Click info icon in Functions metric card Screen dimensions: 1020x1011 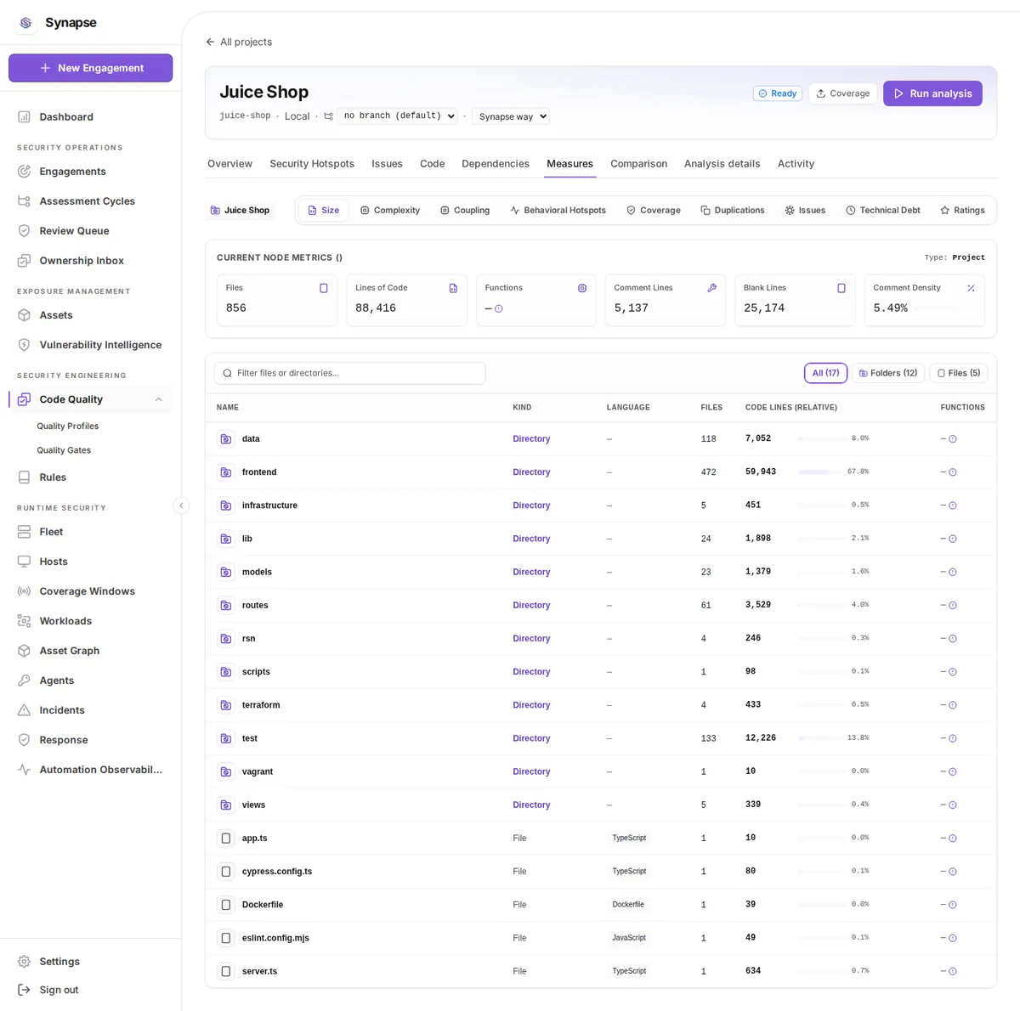coord(499,309)
